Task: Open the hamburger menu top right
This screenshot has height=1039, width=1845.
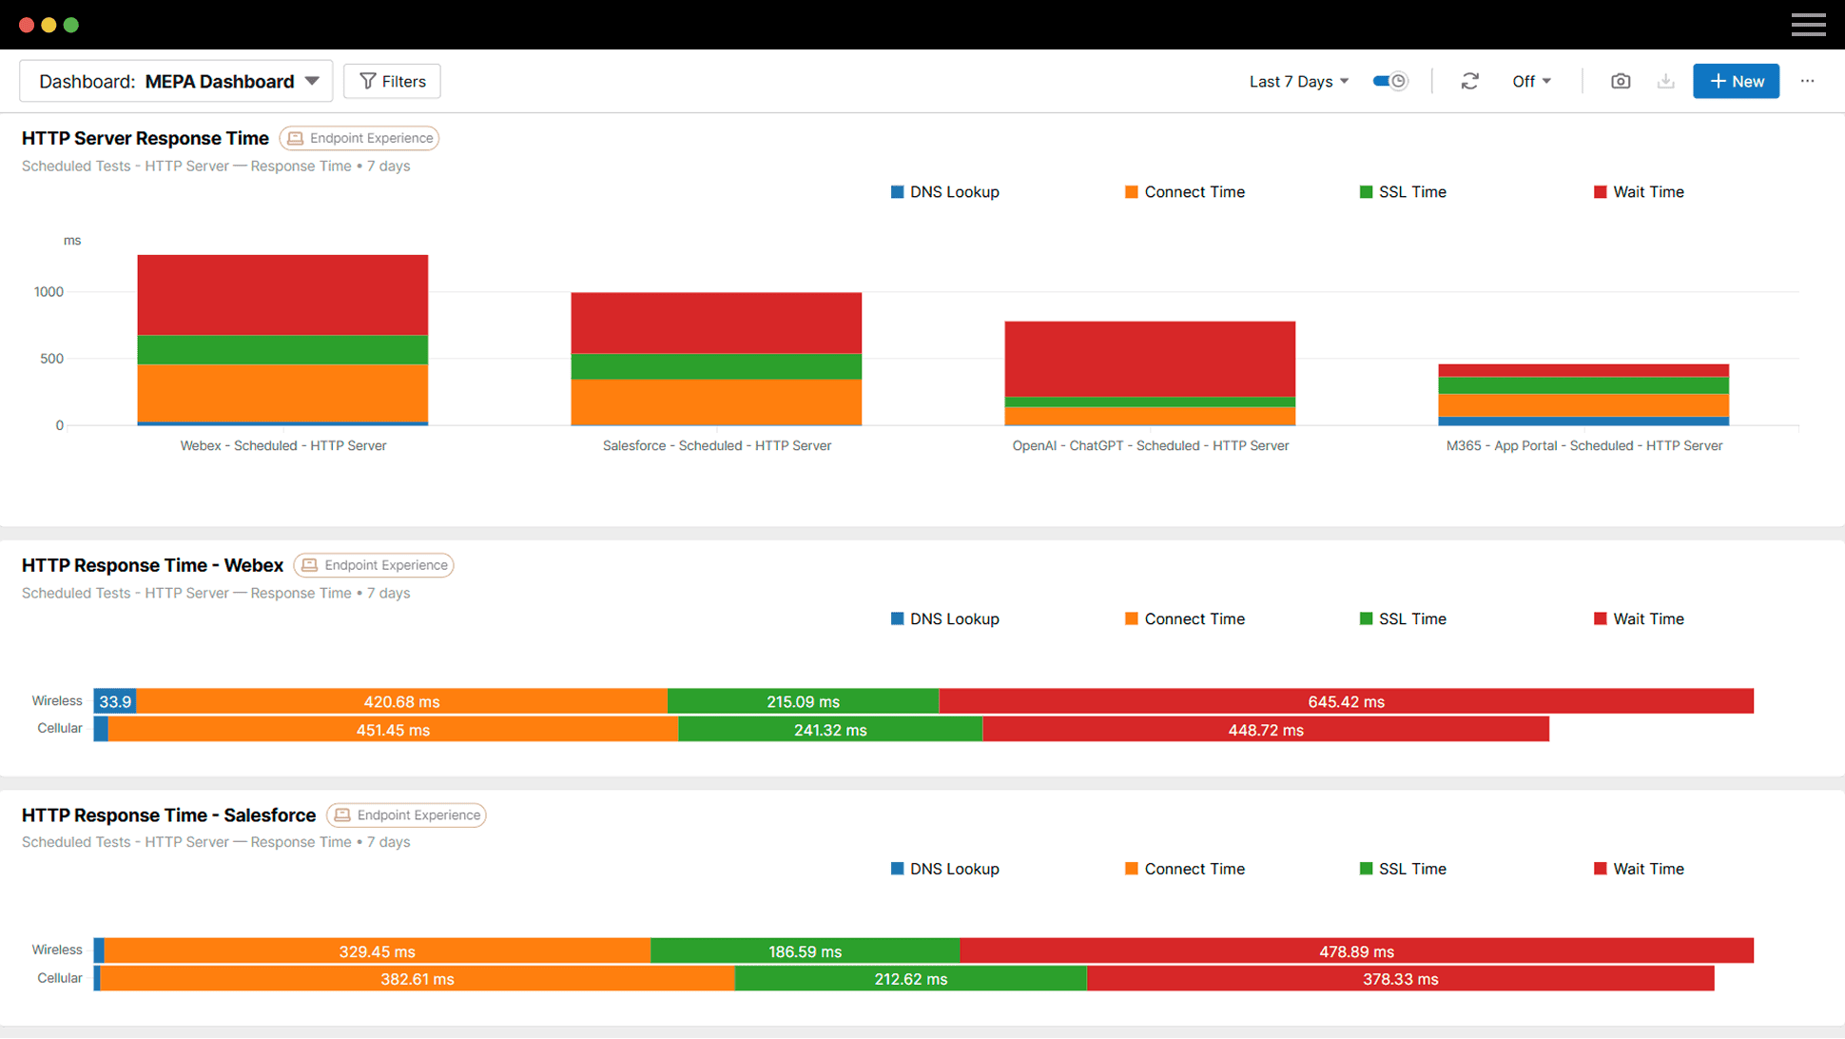Action: tap(1808, 24)
